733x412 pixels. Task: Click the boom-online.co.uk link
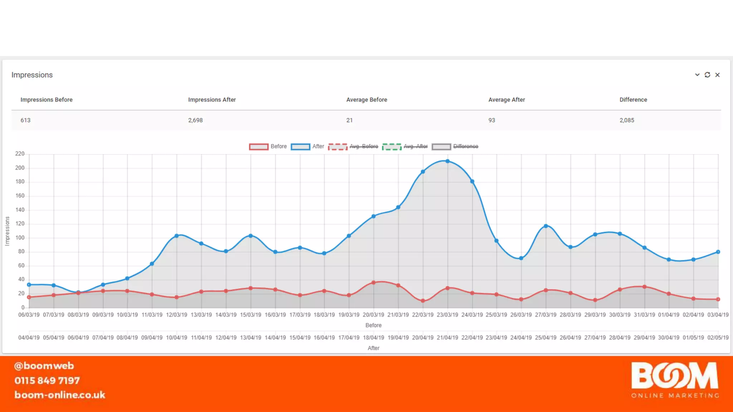coord(60,395)
